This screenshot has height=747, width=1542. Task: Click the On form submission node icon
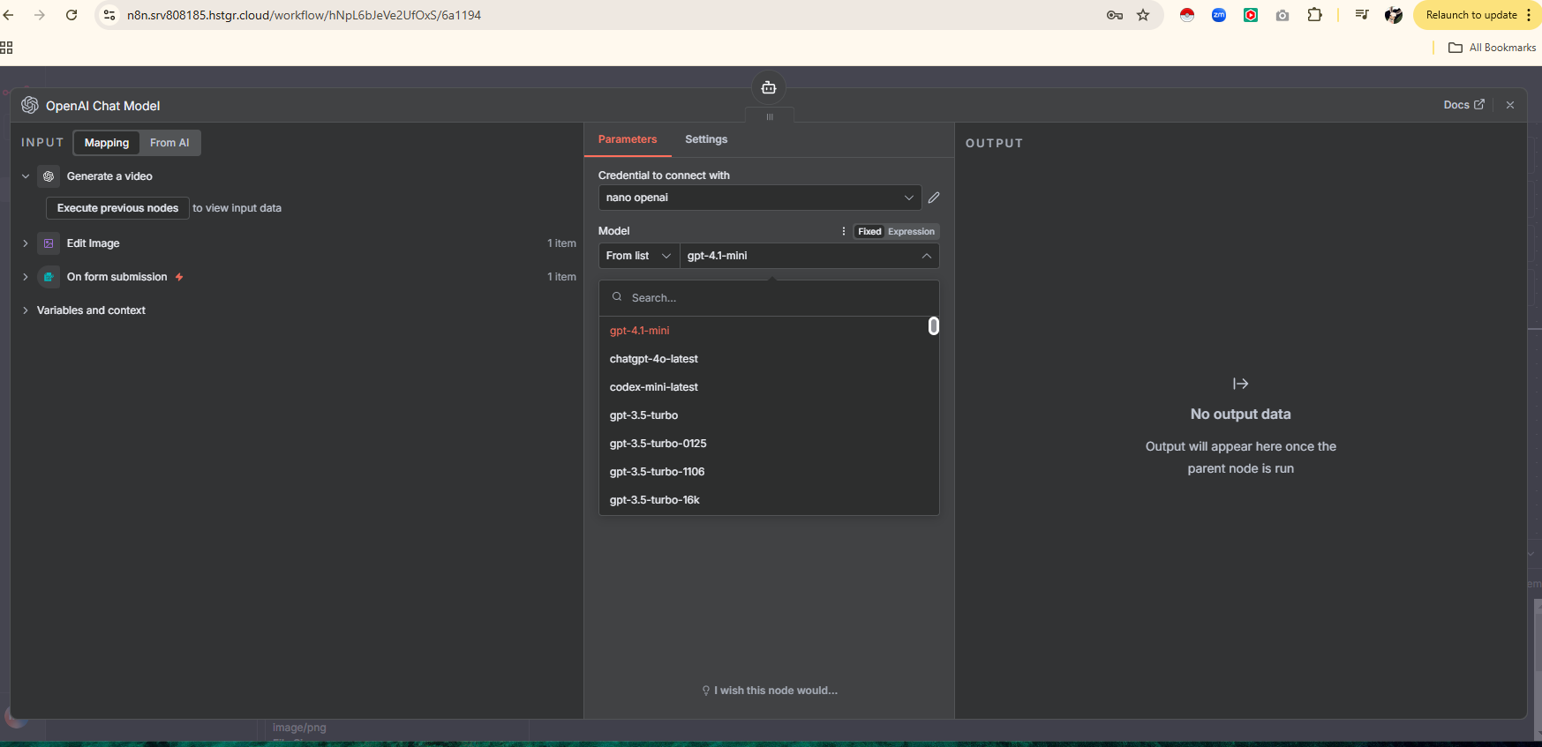[49, 277]
